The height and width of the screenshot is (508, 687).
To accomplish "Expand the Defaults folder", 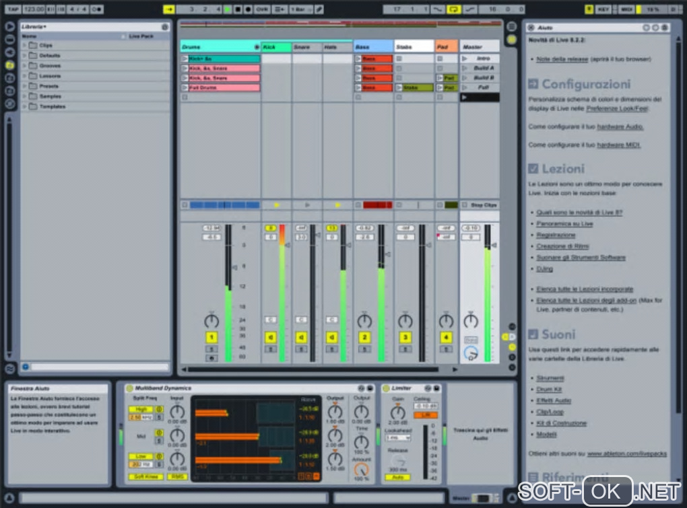I will 24,56.
